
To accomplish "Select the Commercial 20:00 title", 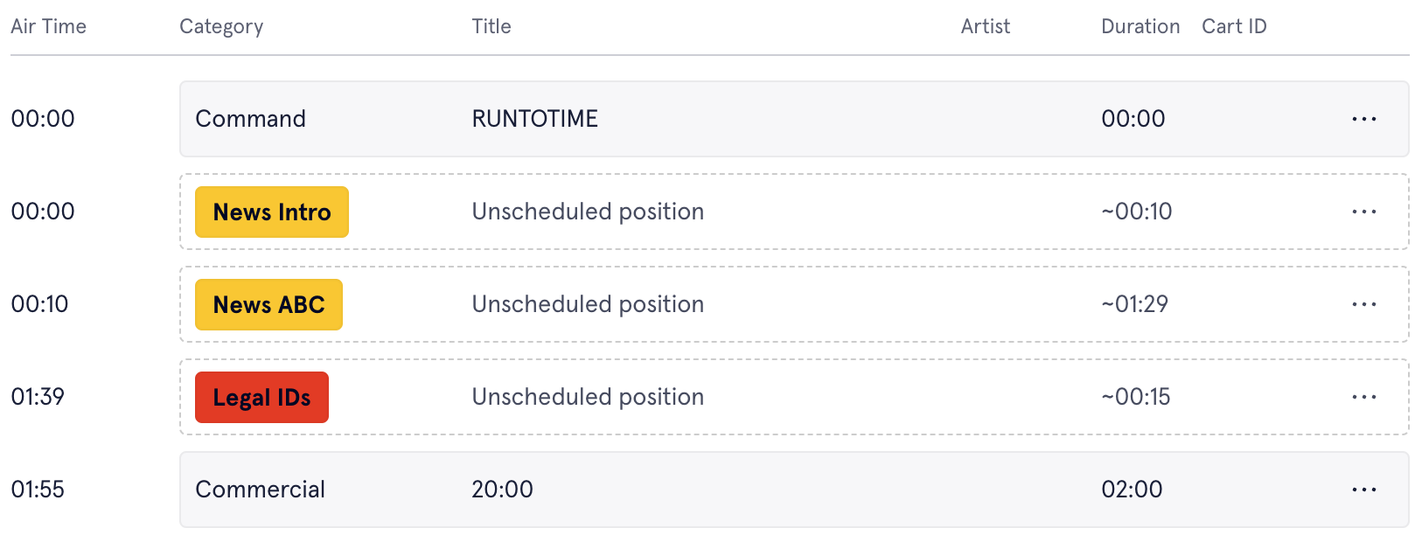I will point(502,490).
